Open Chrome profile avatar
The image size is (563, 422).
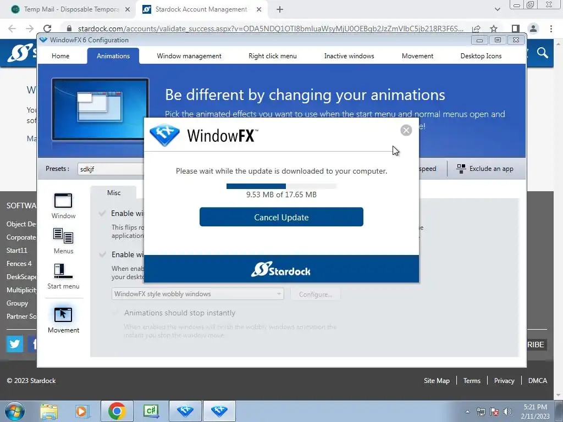click(533, 29)
